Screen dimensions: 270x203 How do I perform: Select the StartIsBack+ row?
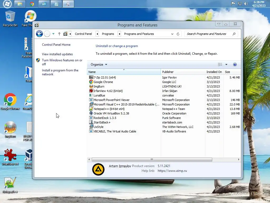[x=164, y=122]
